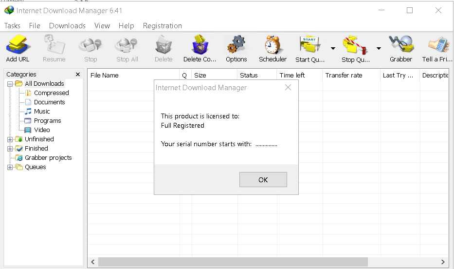Select the Compressed category
454x269 pixels.
pyautogui.click(x=51, y=93)
